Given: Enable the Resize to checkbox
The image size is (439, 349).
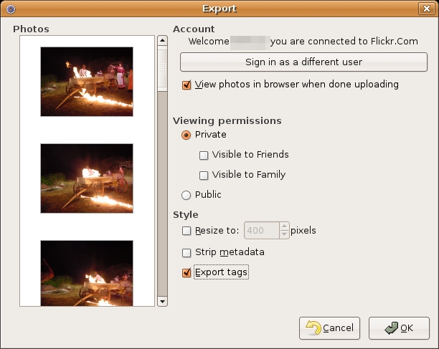Looking at the screenshot, I should pos(187,231).
